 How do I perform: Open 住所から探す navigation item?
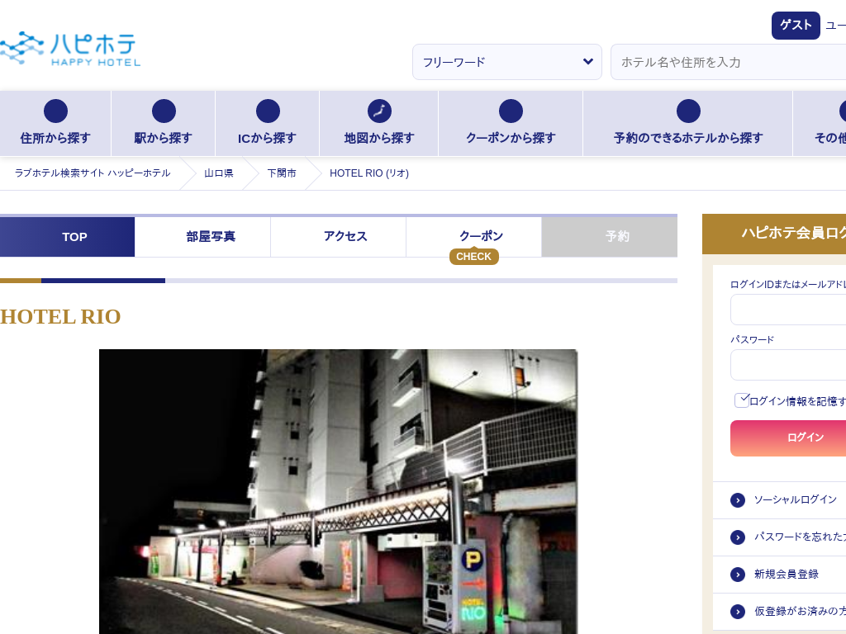coord(55,124)
